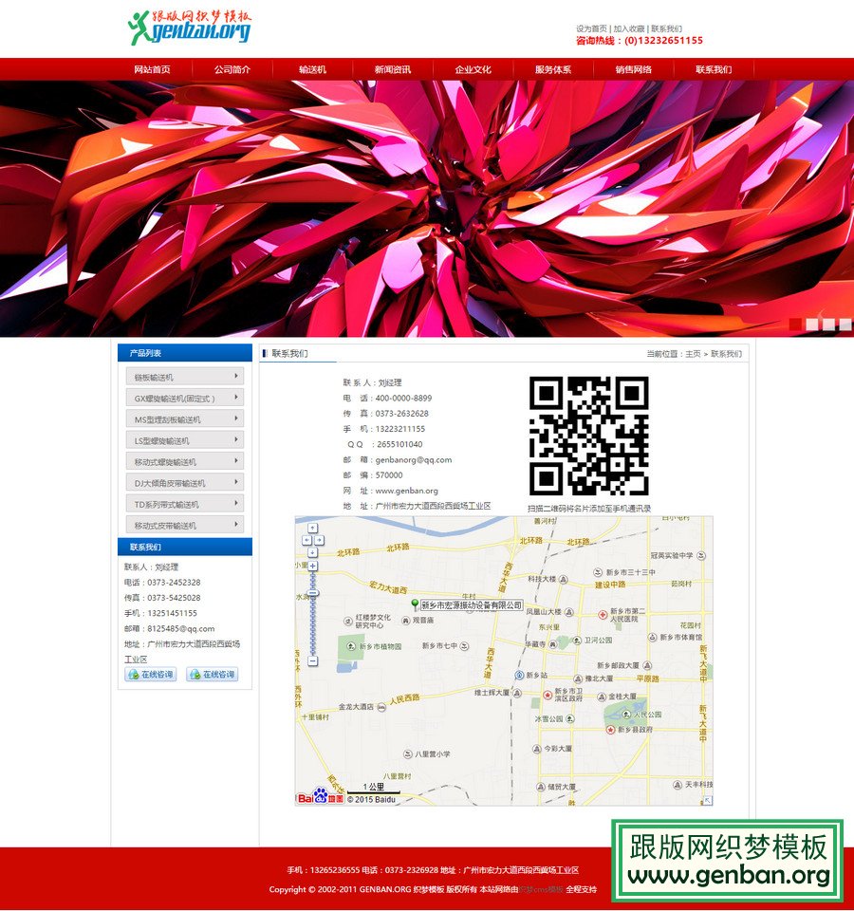The width and height of the screenshot is (854, 911).
Task: Click the map zoom-in plus button
Action: coord(312,567)
